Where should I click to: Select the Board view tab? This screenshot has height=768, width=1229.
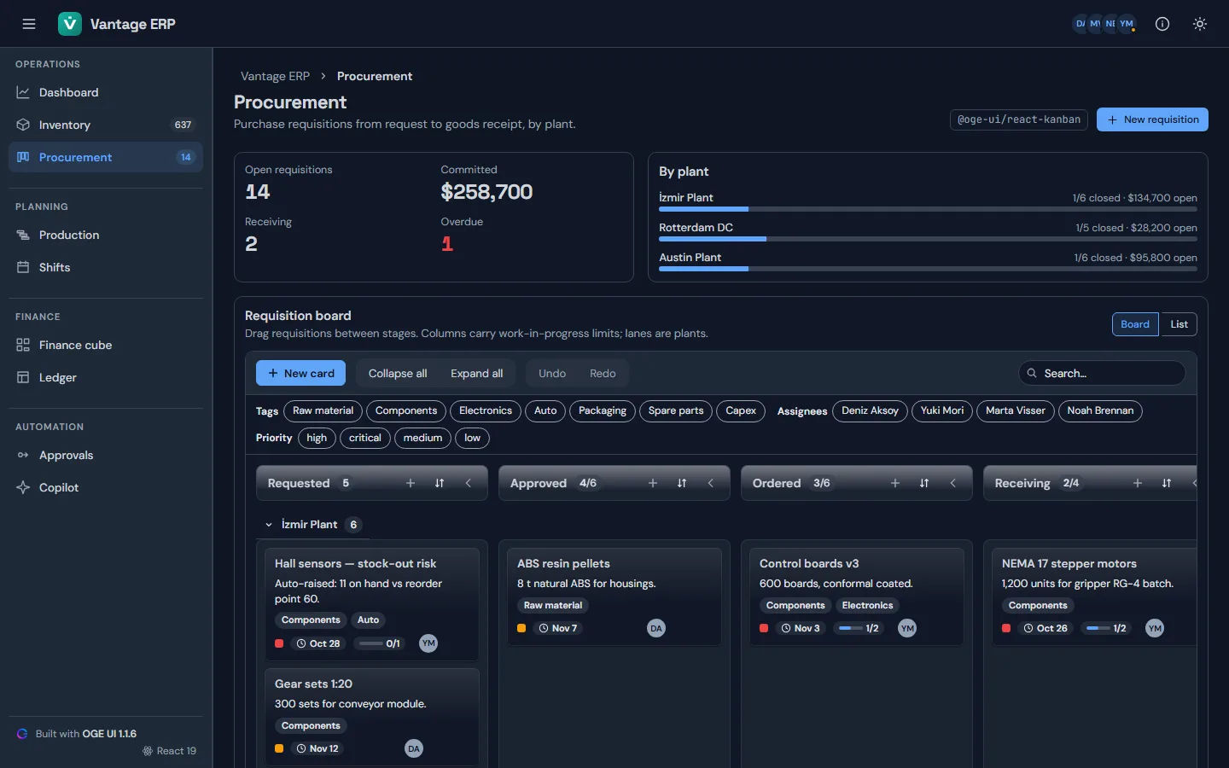coord(1135,324)
